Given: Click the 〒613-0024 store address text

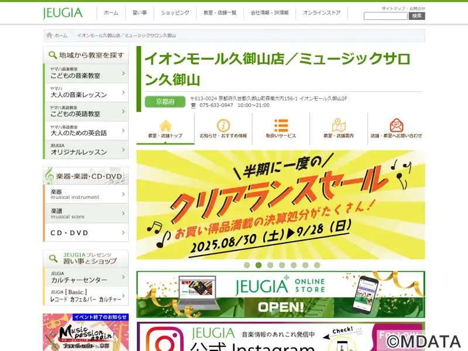Looking at the screenshot, I should coord(269,98).
